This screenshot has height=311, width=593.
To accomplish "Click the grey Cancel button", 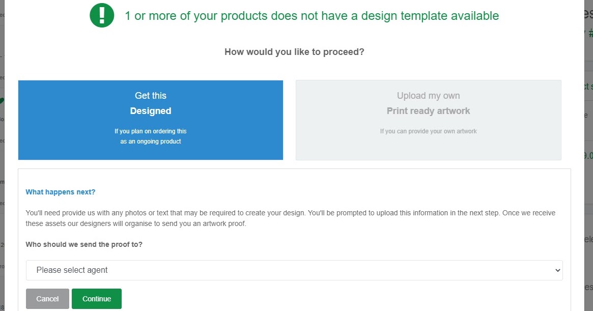I will (48, 299).
